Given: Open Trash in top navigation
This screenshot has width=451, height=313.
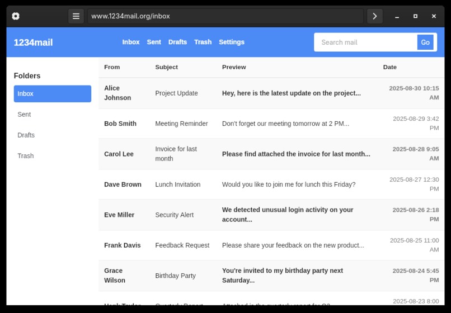Looking at the screenshot, I should click(203, 42).
